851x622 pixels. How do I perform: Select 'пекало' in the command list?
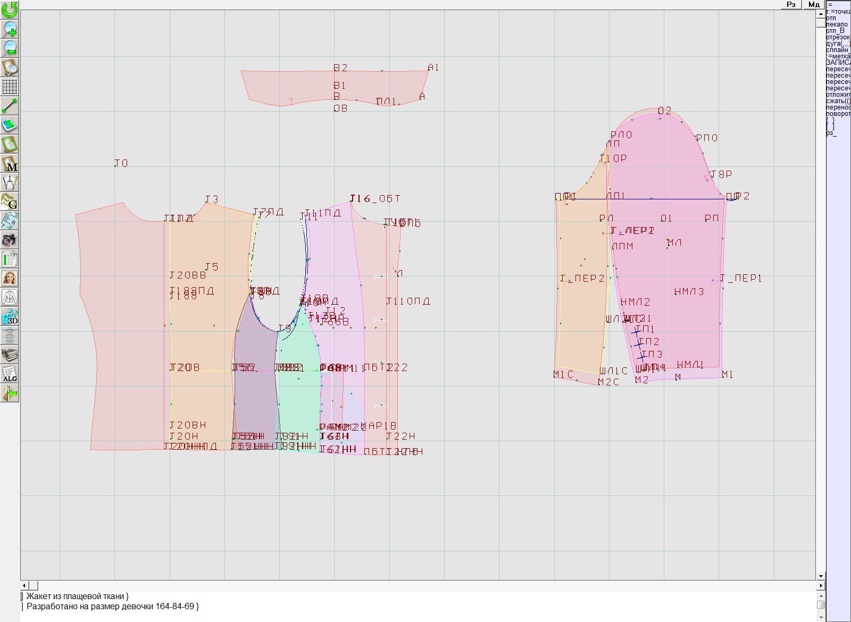pos(837,24)
